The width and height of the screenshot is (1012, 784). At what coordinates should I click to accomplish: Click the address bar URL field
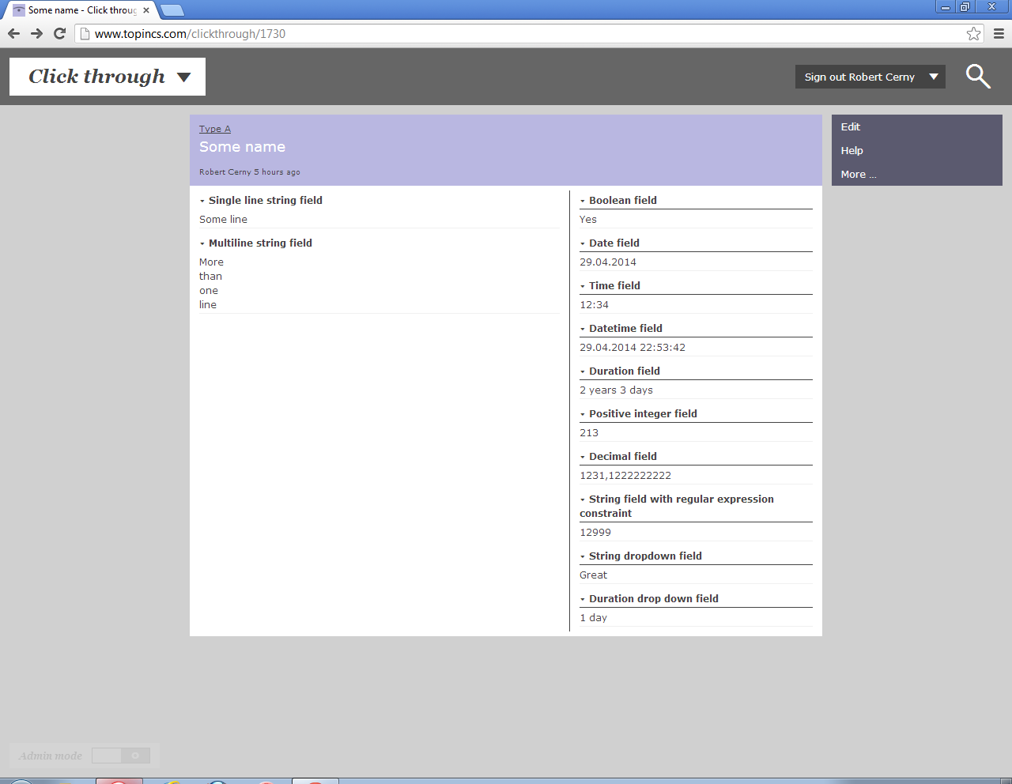[522, 33]
